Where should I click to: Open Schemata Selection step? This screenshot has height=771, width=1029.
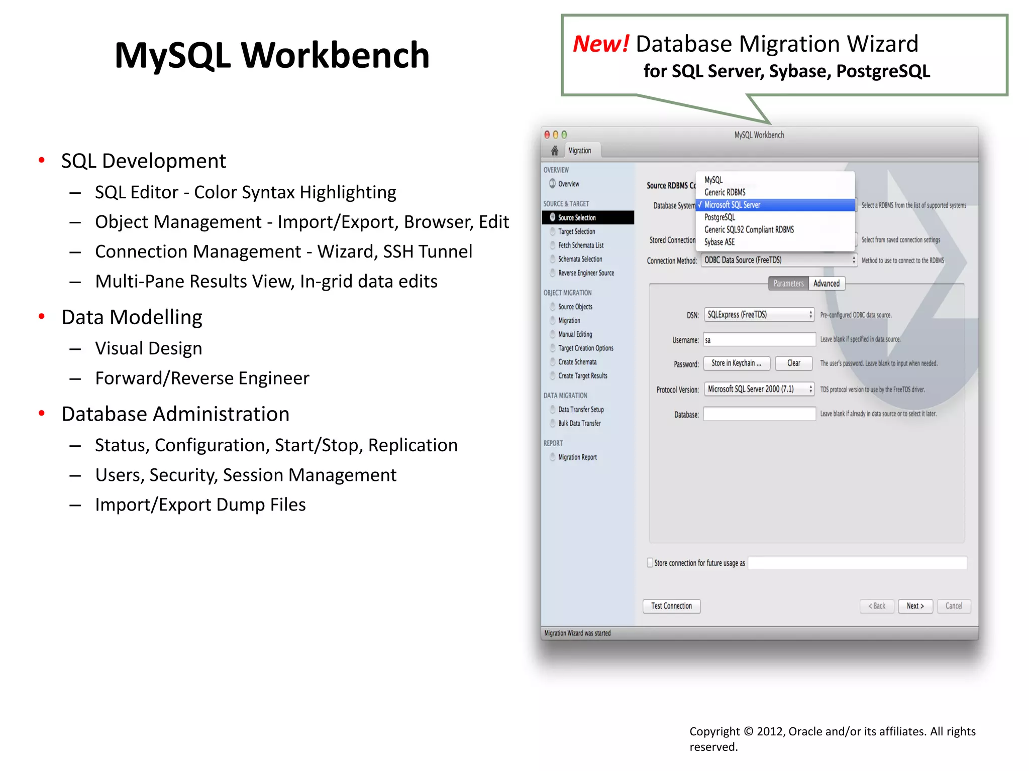click(x=580, y=259)
